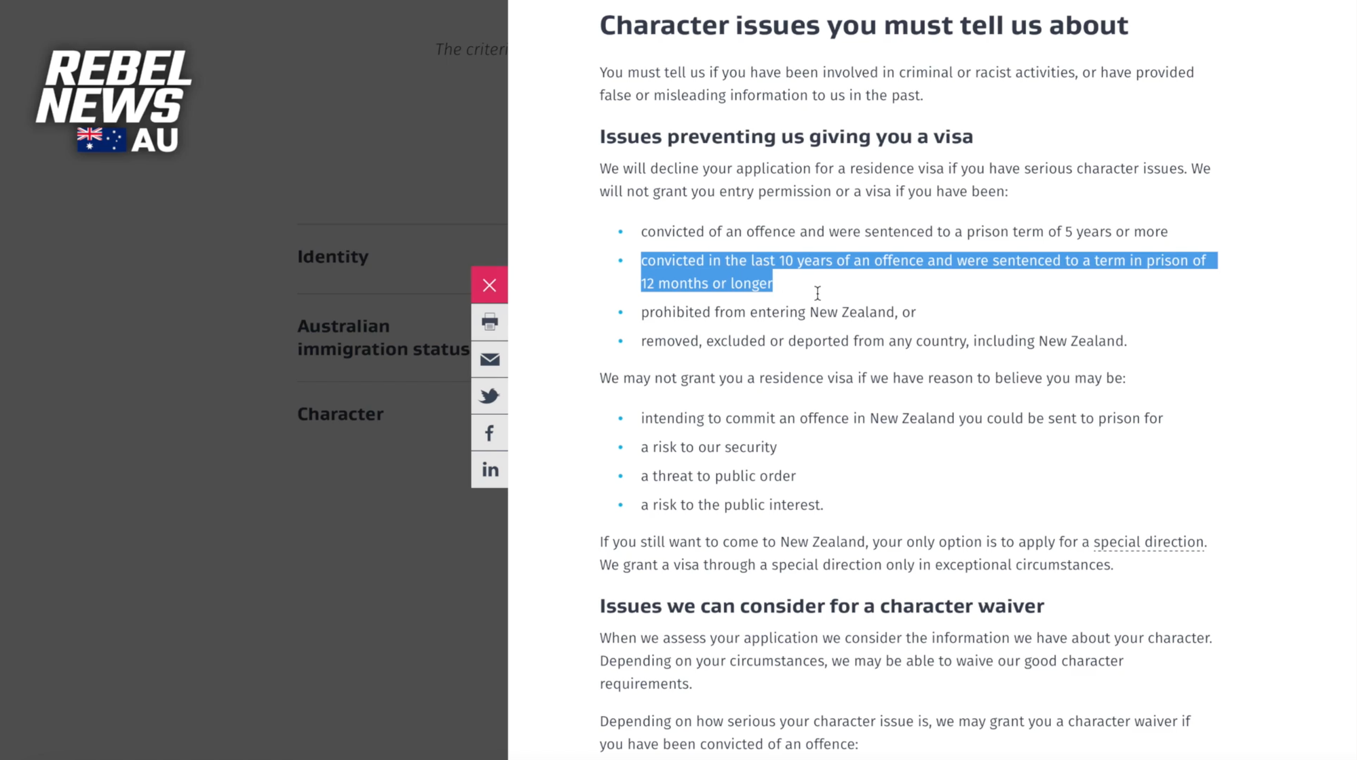
Task: Click the 'prohibited from entering New Zealand' bullet
Action: coord(778,313)
